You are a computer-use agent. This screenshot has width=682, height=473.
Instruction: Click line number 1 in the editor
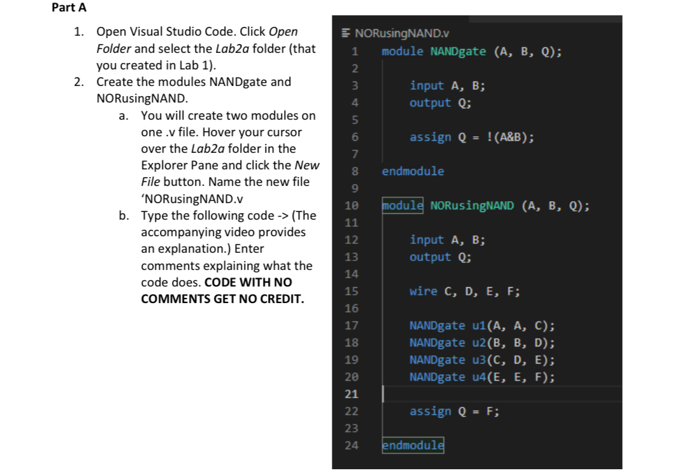coord(354,51)
